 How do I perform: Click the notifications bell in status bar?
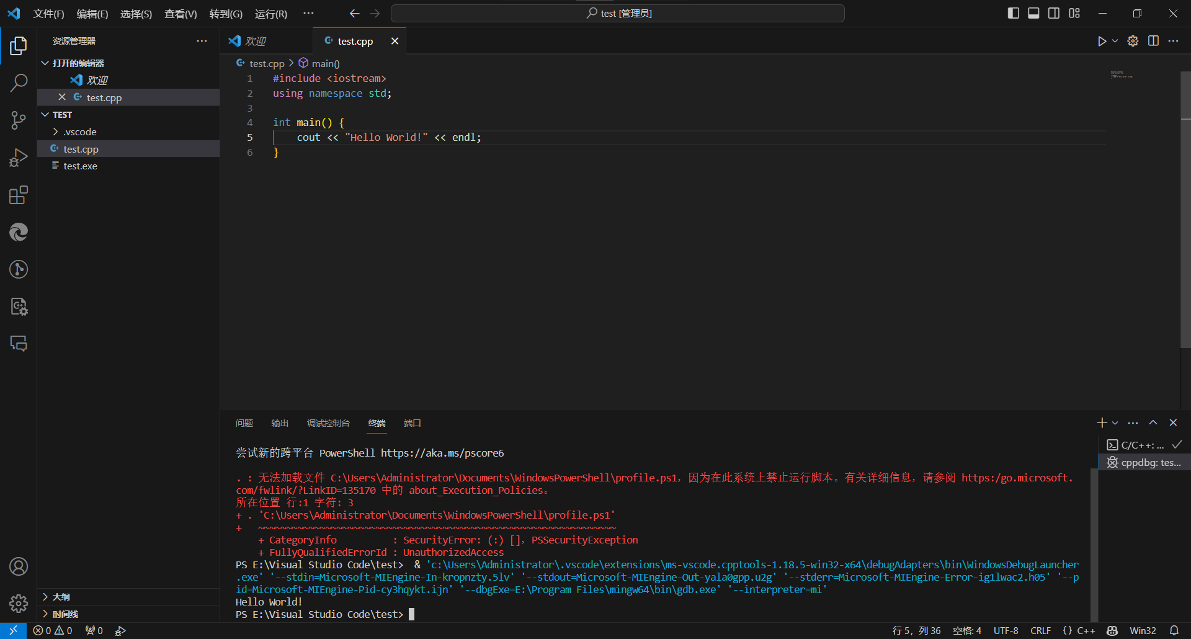click(1174, 630)
